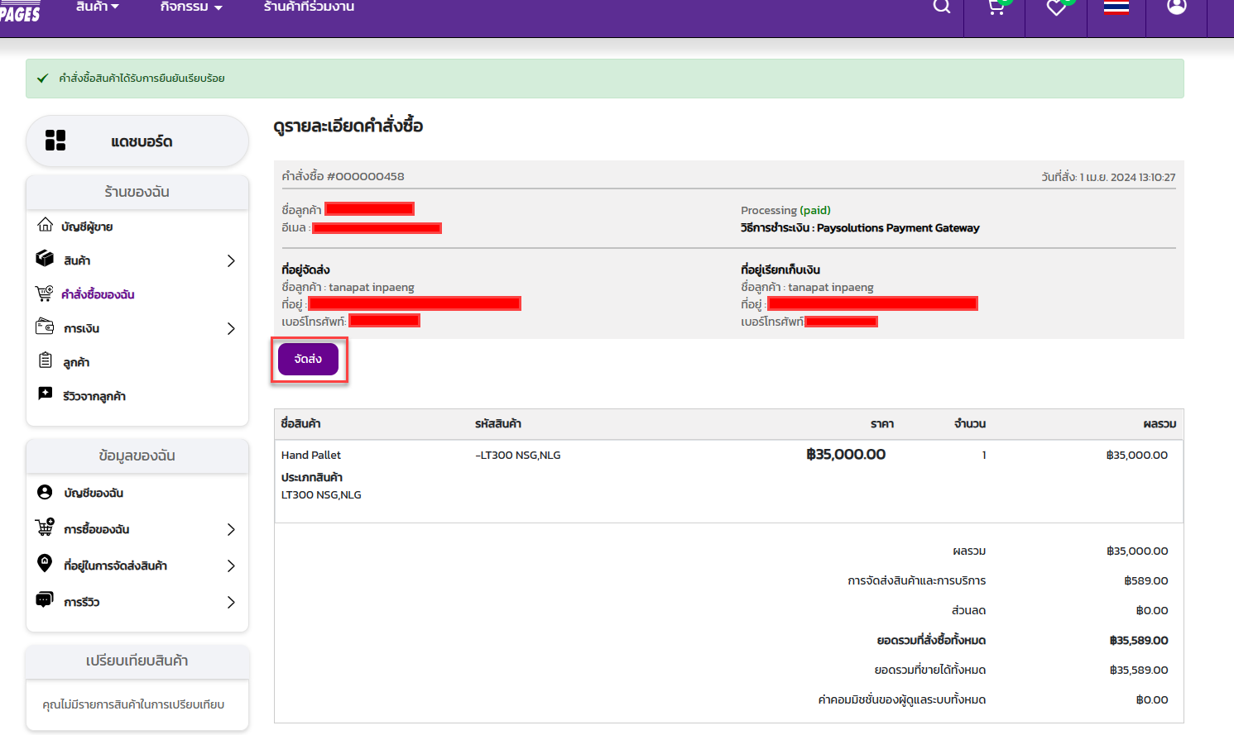Click the search magnifier icon in header
Viewport: 1234px width, 735px height.
(x=941, y=7)
